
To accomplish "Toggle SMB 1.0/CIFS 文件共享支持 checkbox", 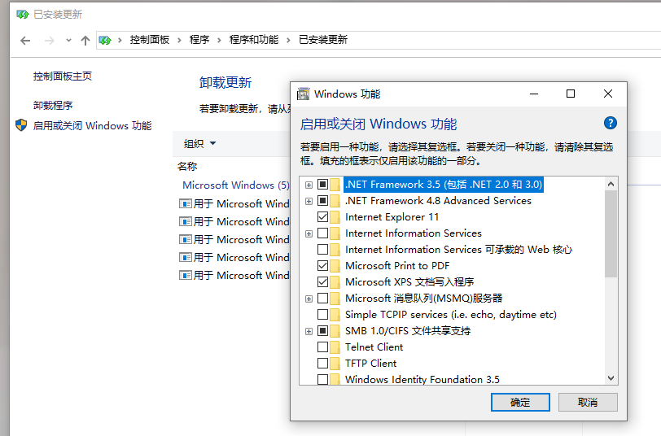I will 323,331.
